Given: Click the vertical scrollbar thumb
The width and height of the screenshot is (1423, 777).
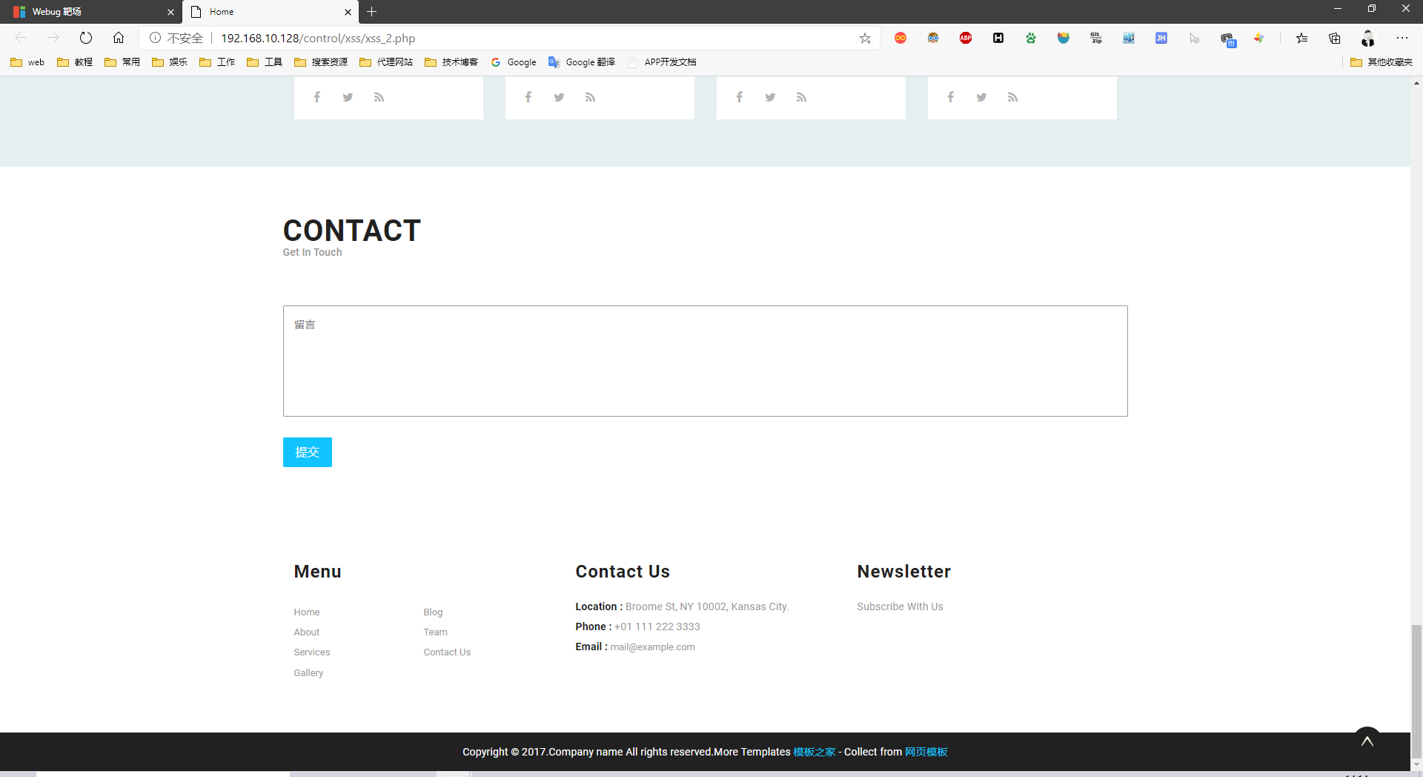Looking at the screenshot, I should click(x=1416, y=692).
